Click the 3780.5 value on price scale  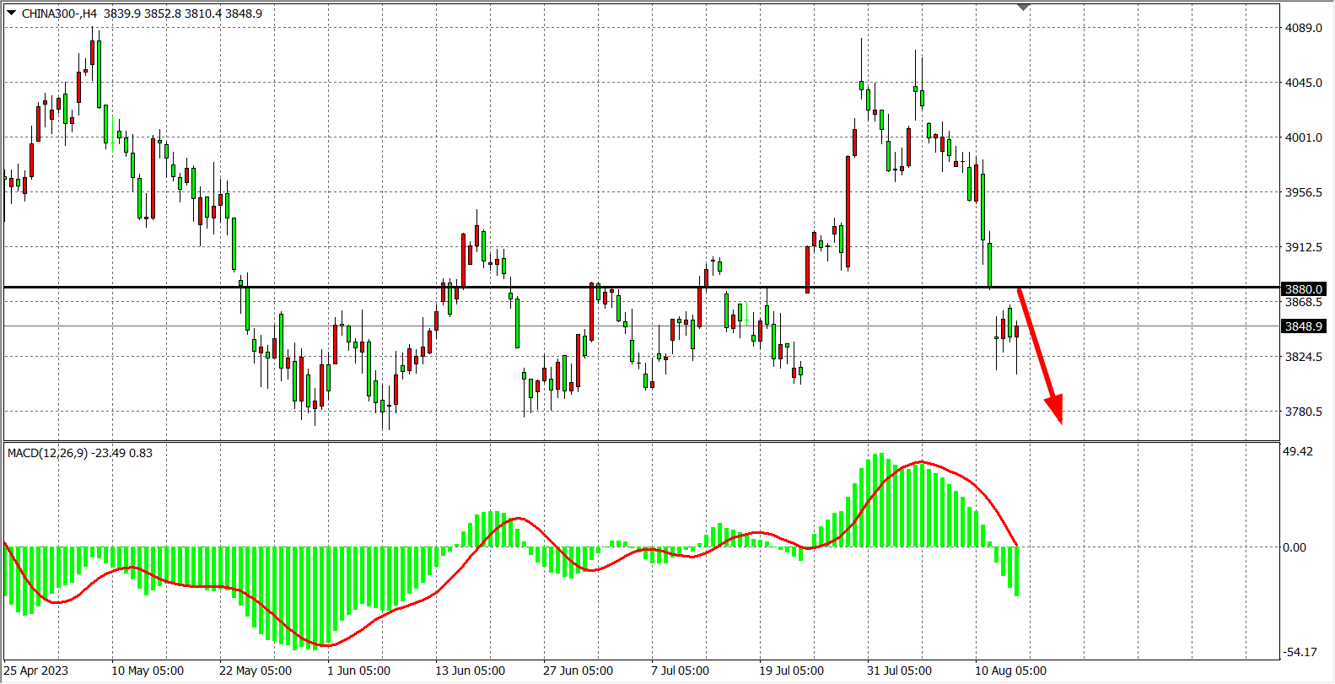coord(1303,412)
